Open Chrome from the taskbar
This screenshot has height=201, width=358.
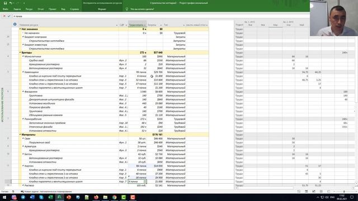[x=114, y=197]
